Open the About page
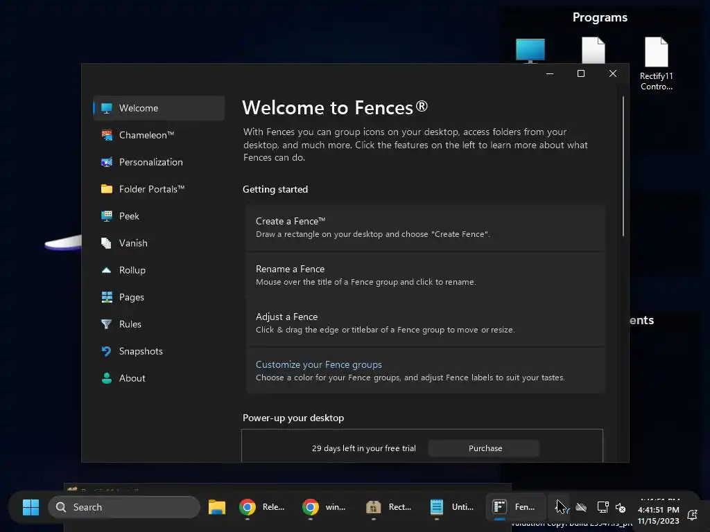The height and width of the screenshot is (532, 710). coord(159,378)
